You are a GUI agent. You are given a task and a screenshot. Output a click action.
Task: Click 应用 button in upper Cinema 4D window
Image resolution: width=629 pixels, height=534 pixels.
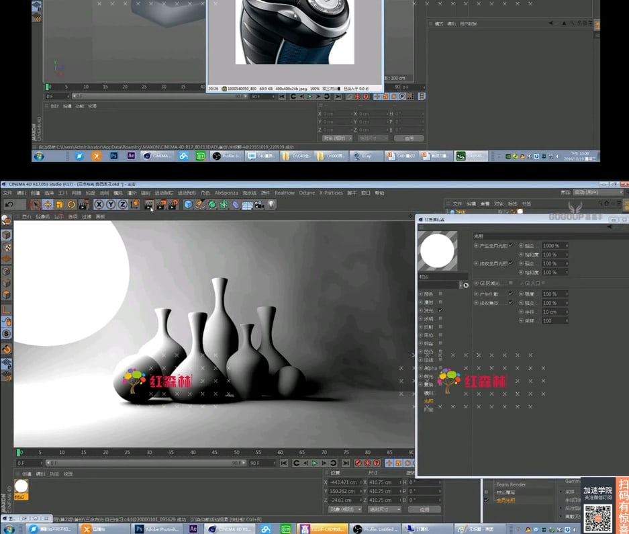click(409, 138)
